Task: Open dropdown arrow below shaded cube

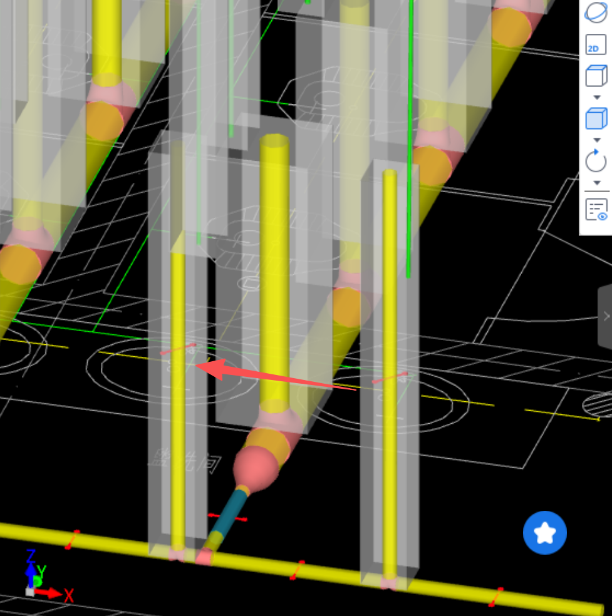Action: coord(597,140)
